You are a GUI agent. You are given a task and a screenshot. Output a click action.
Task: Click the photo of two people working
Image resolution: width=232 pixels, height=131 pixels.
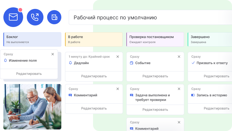[x=32, y=107]
